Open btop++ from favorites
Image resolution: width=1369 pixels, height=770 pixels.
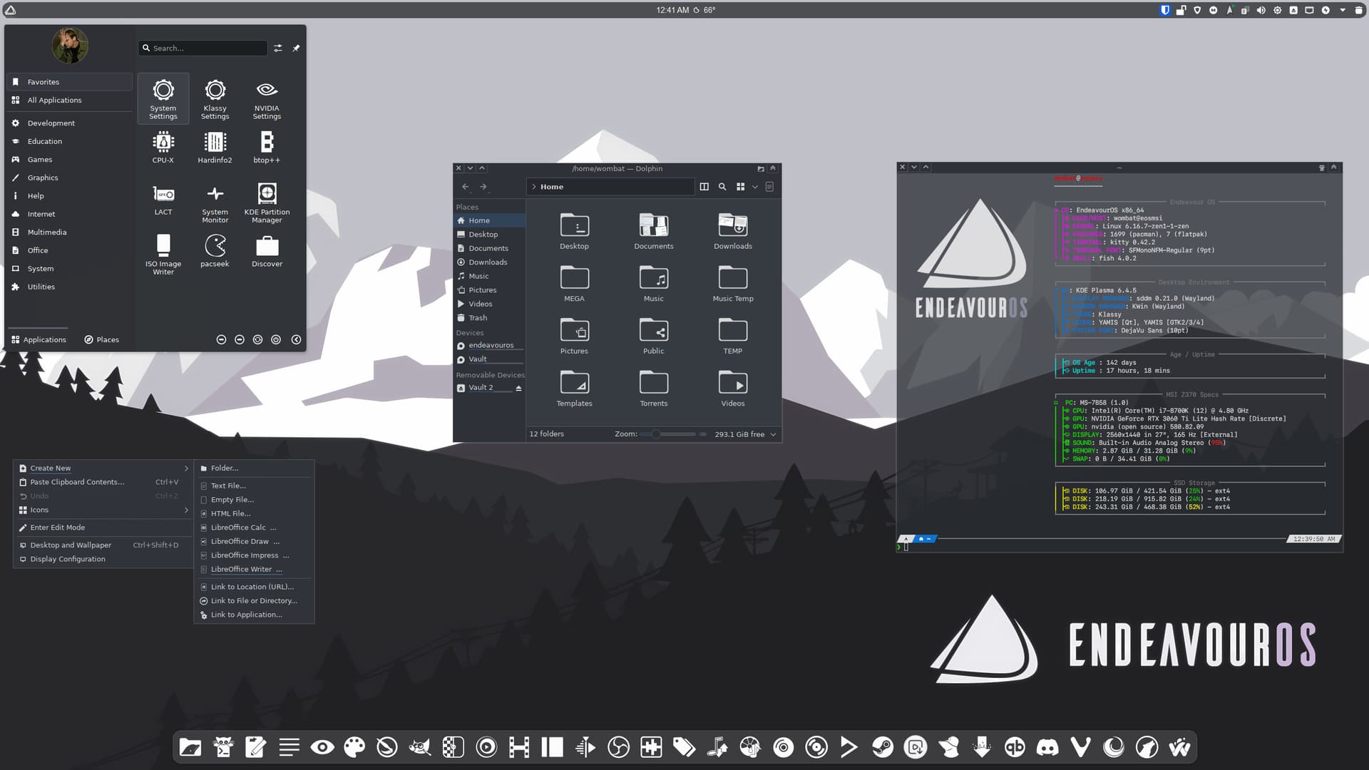pyautogui.click(x=267, y=148)
